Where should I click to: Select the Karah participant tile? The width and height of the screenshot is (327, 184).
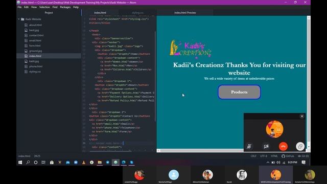tap(242, 175)
